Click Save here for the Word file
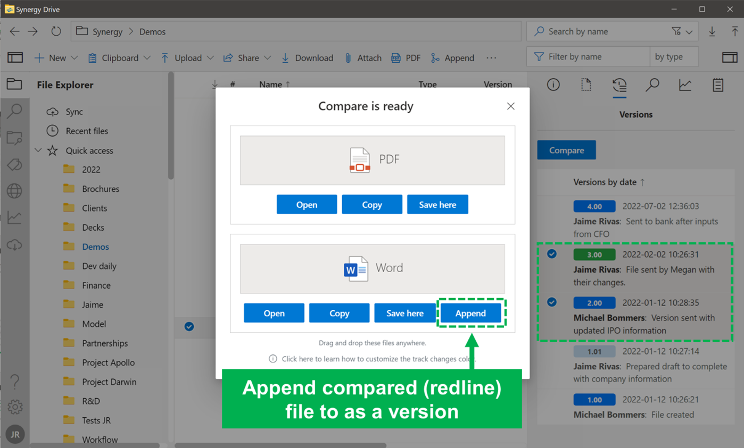This screenshot has width=744, height=448. coord(405,313)
